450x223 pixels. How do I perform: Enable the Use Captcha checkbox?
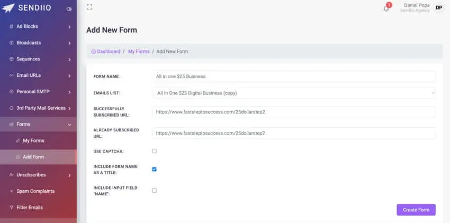(x=155, y=151)
